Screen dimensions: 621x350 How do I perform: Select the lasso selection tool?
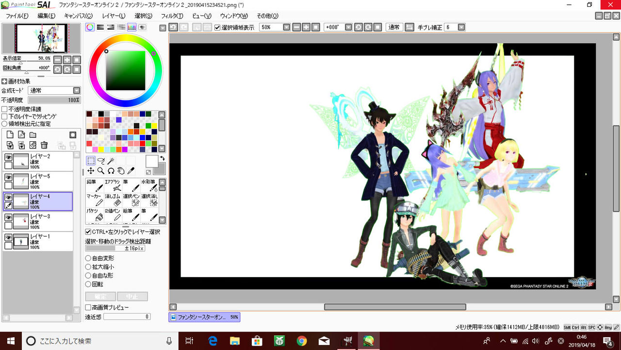click(x=101, y=161)
